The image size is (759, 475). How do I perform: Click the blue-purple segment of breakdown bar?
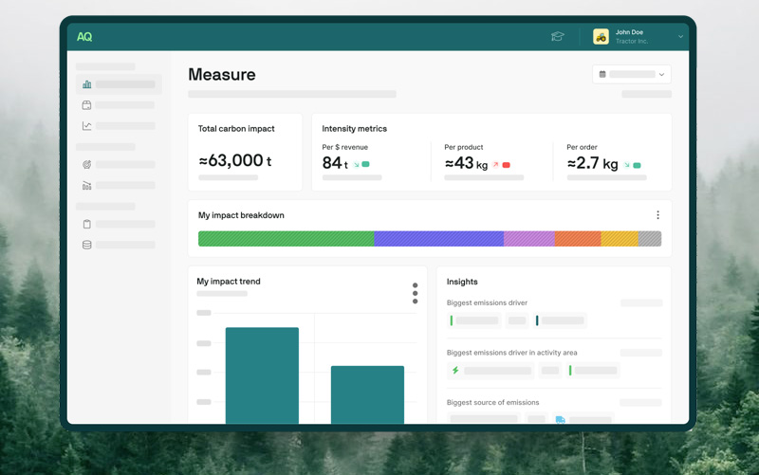point(438,239)
